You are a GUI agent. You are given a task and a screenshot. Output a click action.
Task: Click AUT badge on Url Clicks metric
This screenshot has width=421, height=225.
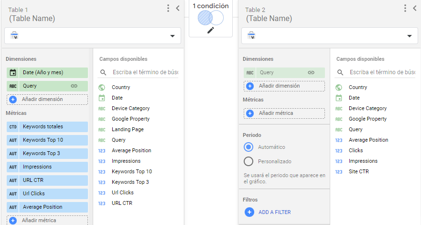(13, 194)
